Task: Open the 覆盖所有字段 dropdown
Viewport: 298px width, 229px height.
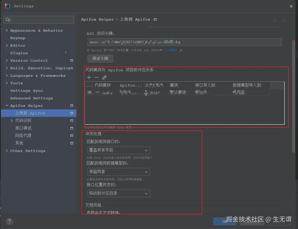Action: pos(119,150)
